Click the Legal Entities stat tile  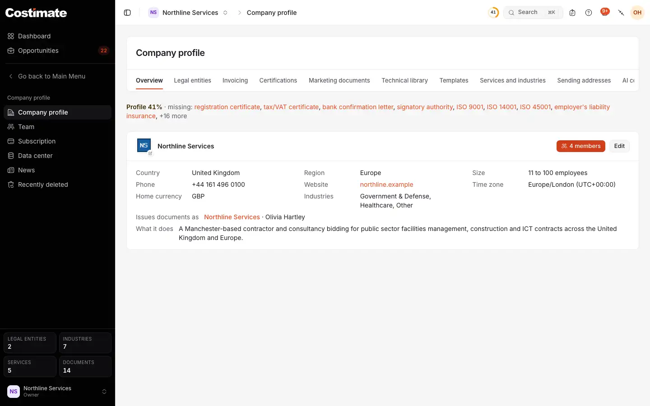click(30, 343)
